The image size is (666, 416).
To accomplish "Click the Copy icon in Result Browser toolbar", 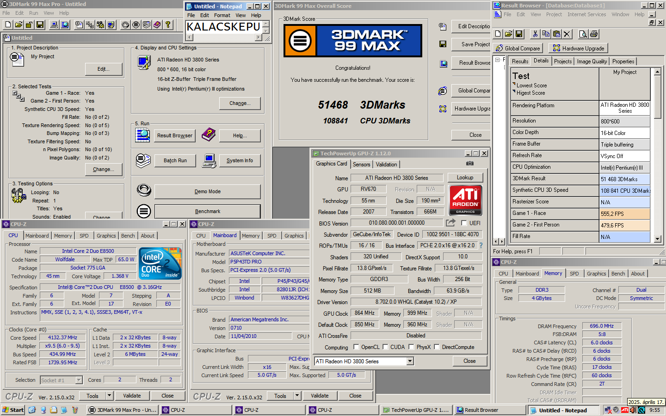I will coord(546,34).
